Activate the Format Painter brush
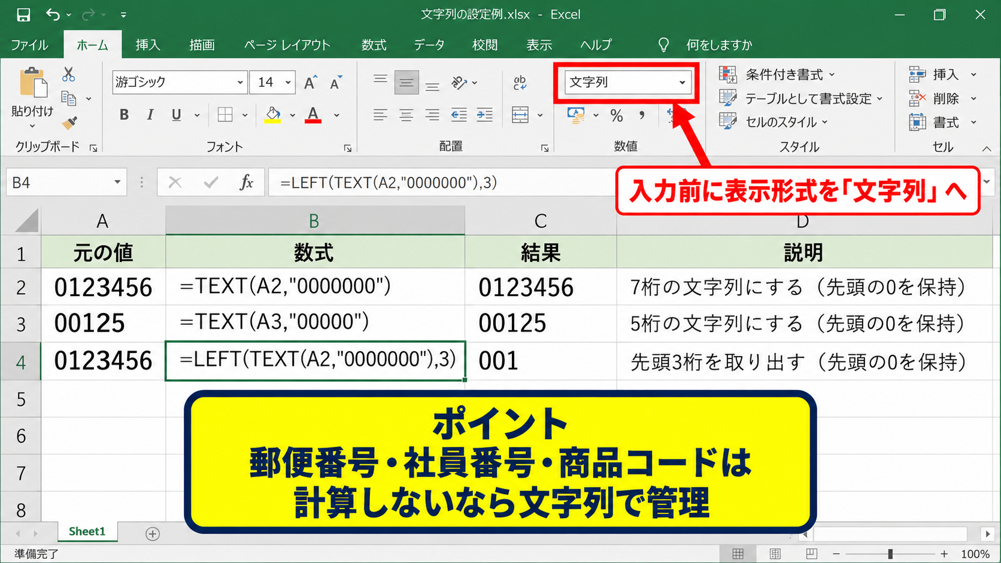1001x563 pixels. click(x=69, y=123)
